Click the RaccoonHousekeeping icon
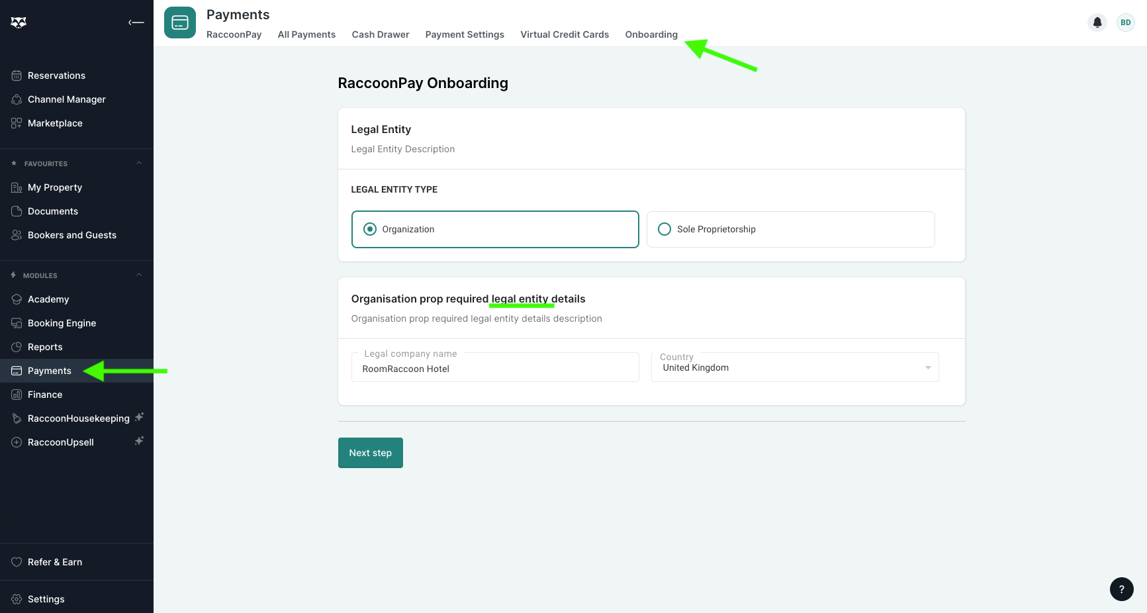Viewport: 1147px width, 613px height. pyautogui.click(x=17, y=418)
